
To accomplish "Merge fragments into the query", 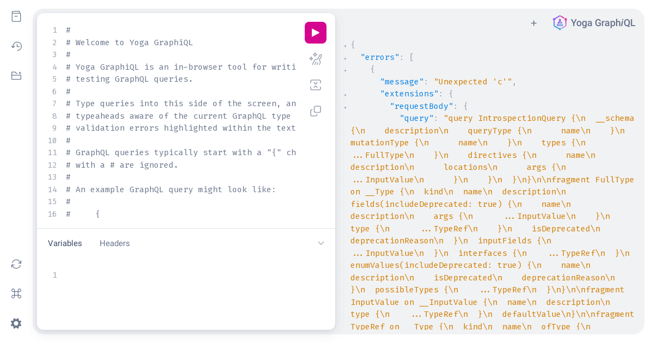I will pyautogui.click(x=316, y=85).
